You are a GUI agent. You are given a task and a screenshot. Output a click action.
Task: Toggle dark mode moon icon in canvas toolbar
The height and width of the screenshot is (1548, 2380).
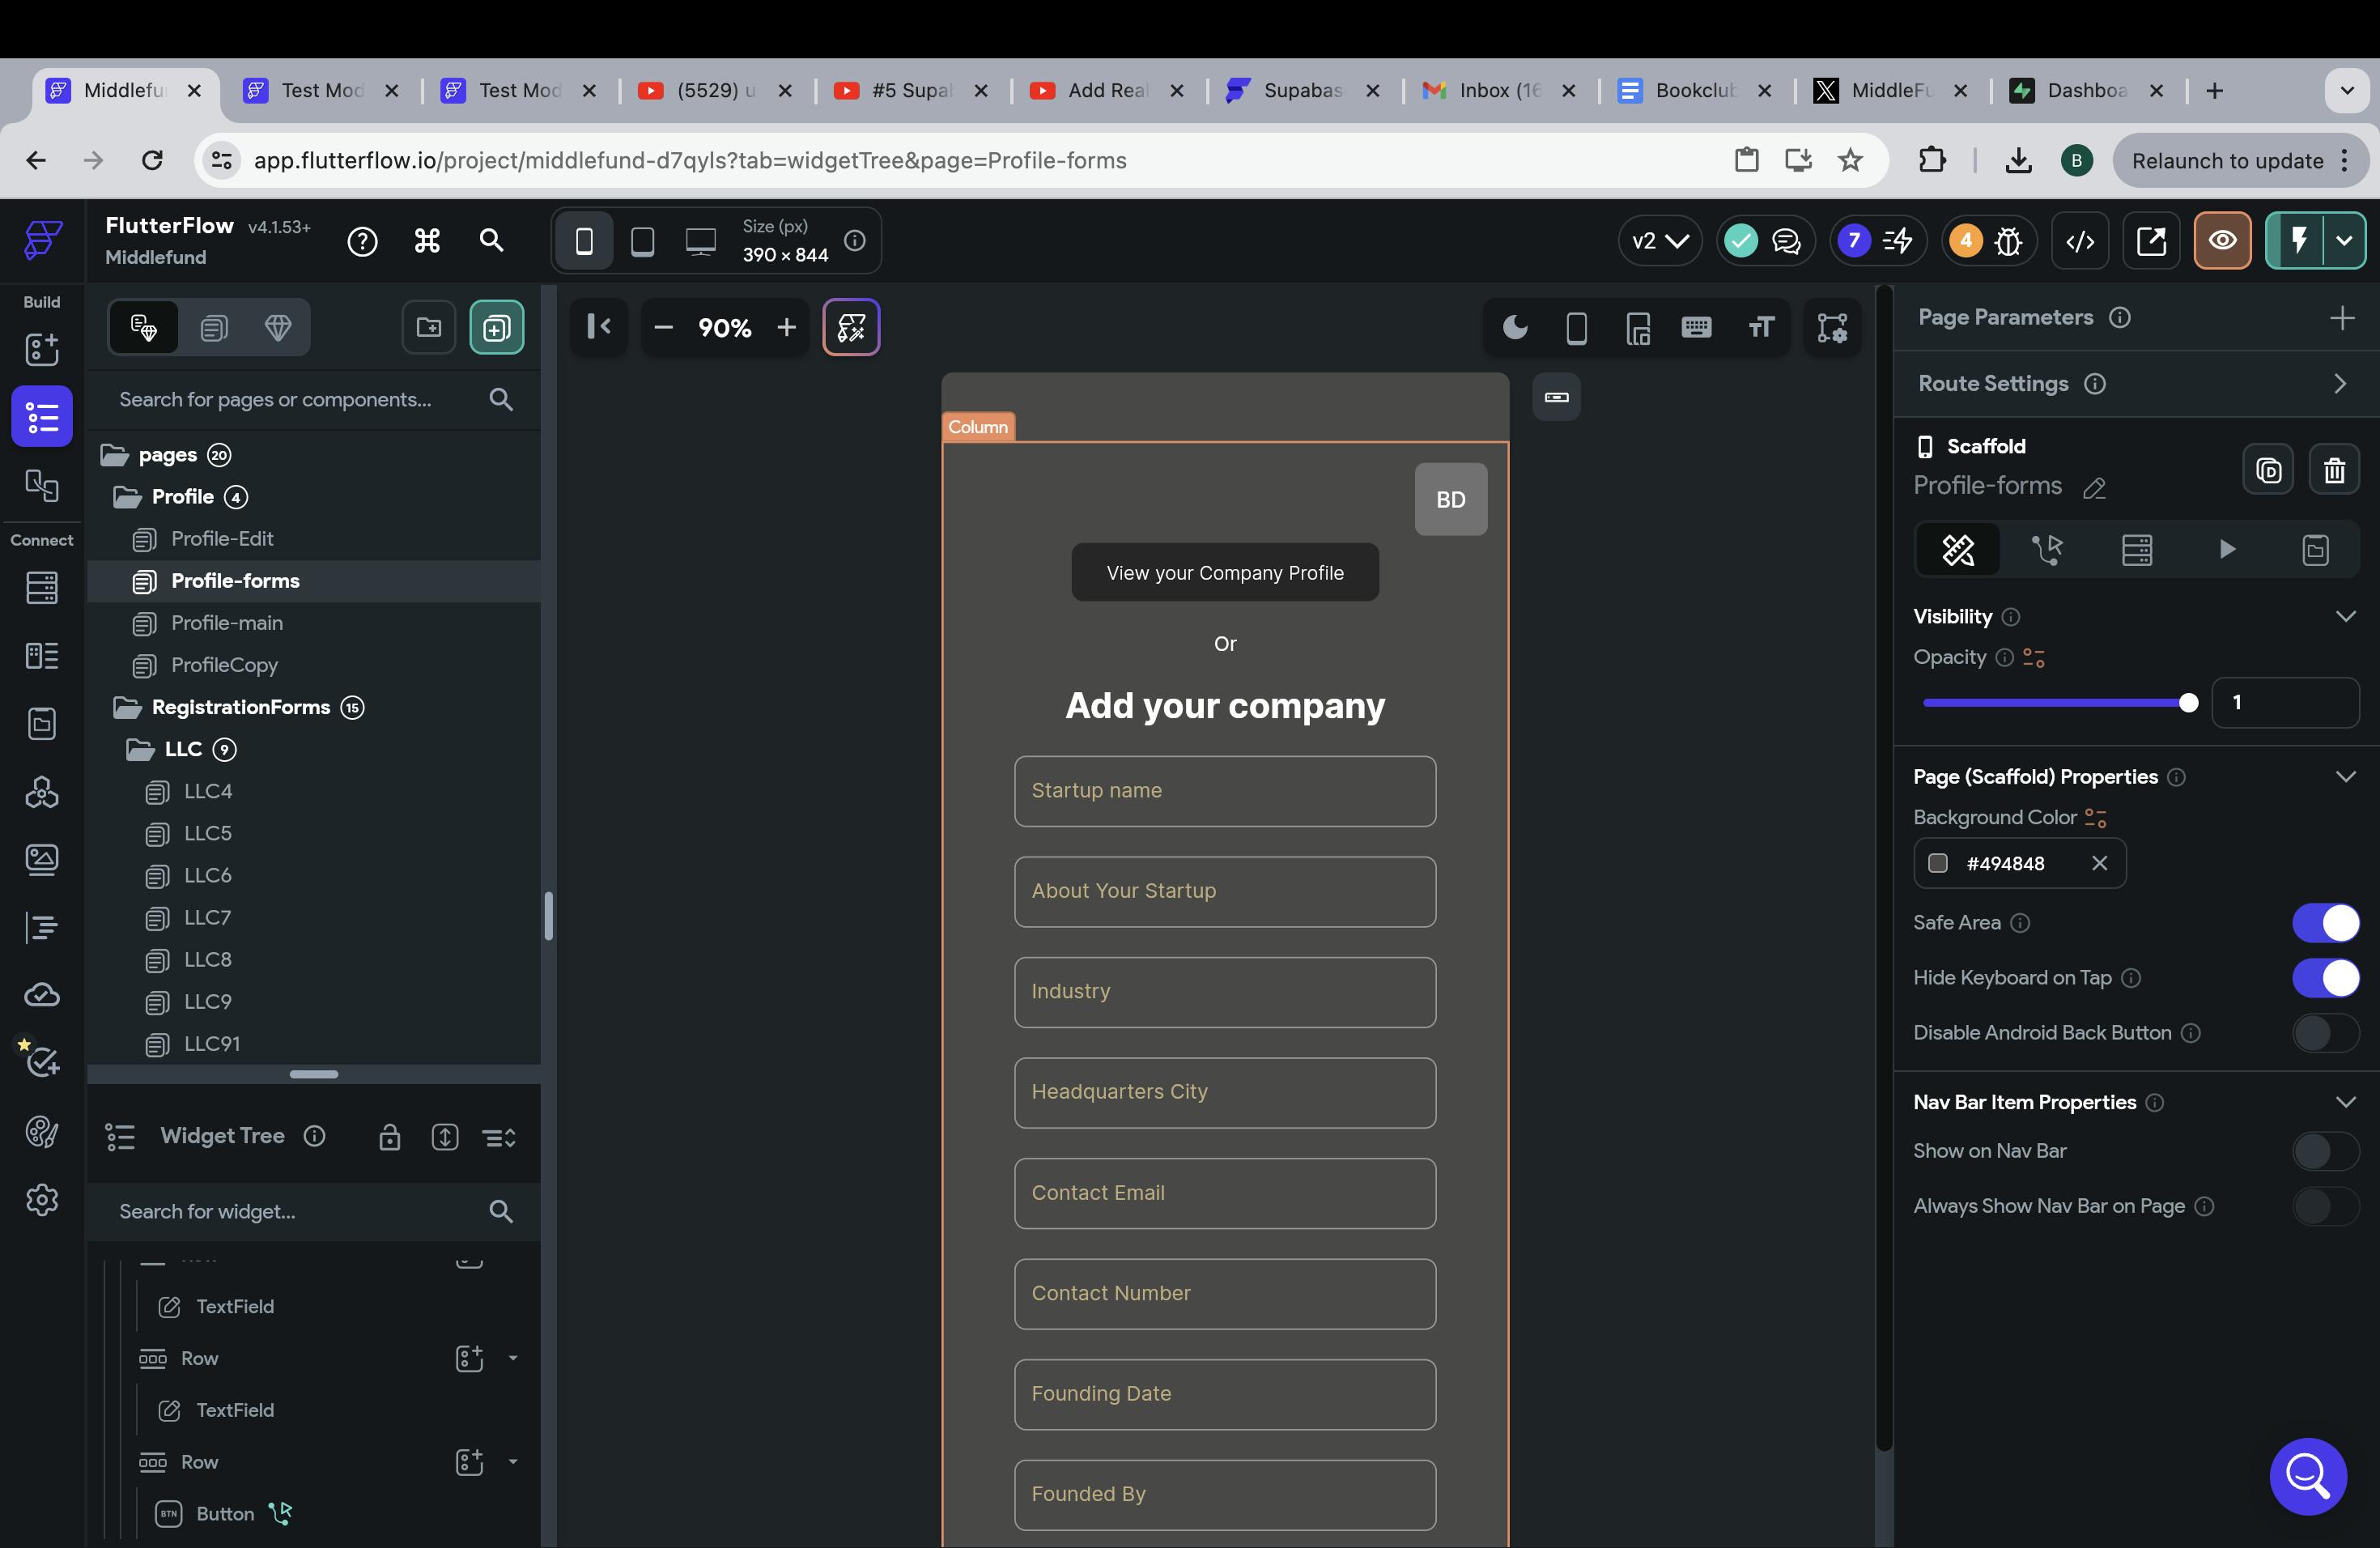pyautogui.click(x=1515, y=327)
